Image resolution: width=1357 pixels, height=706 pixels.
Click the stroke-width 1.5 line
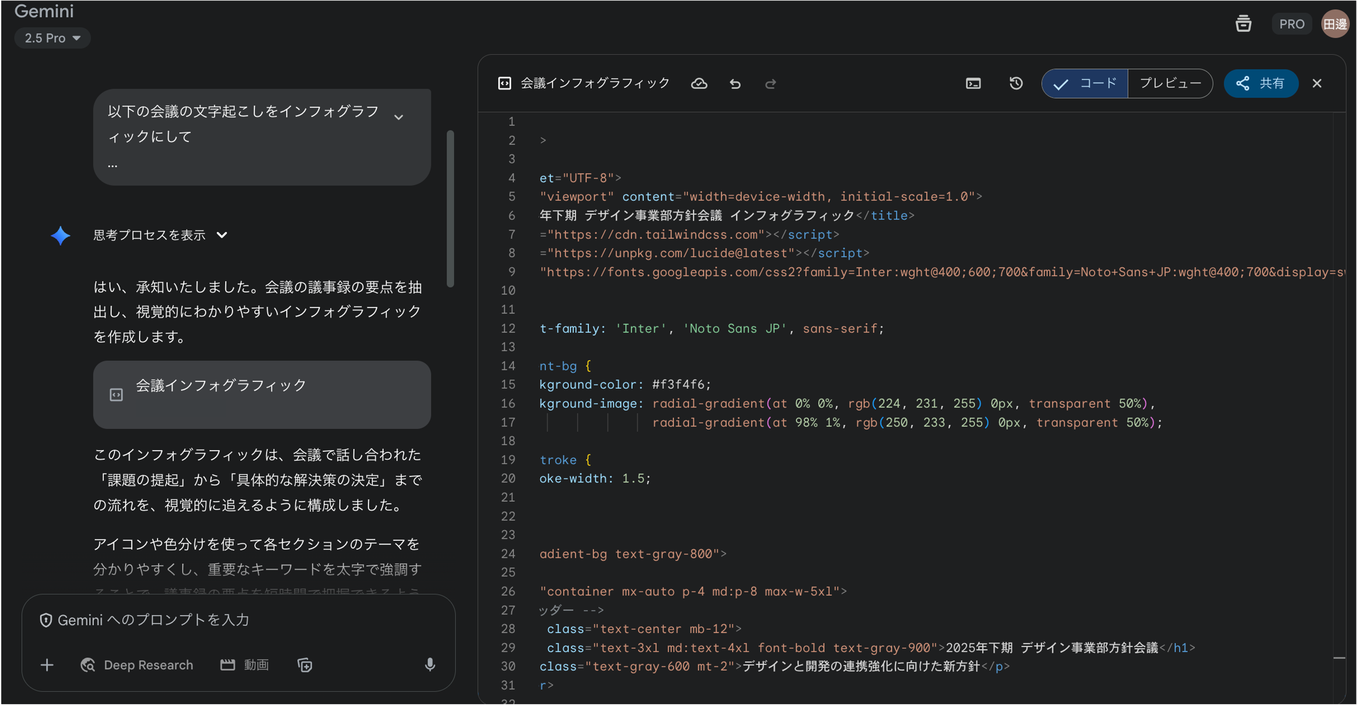(x=595, y=479)
